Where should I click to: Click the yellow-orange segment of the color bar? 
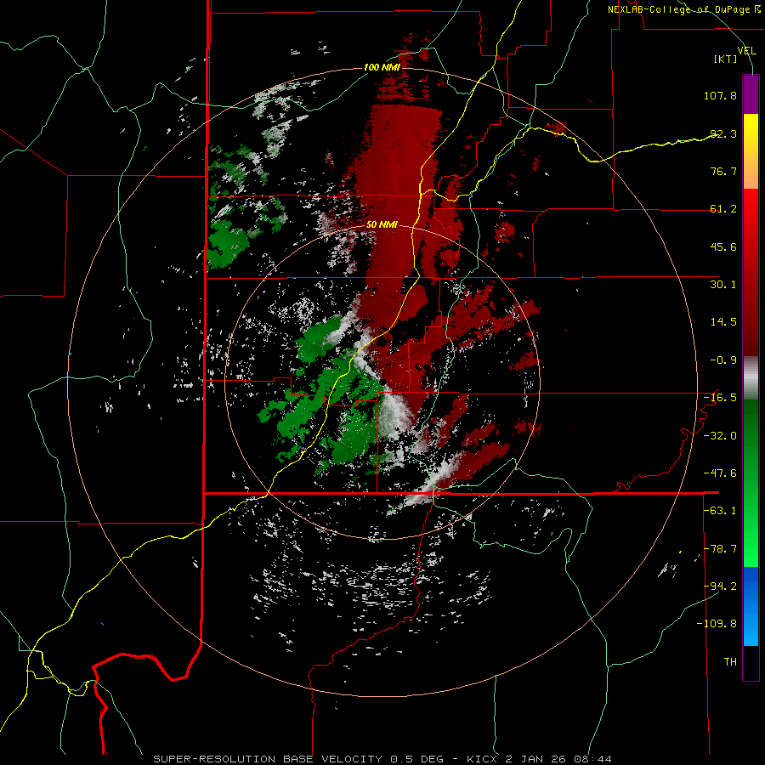click(751, 151)
